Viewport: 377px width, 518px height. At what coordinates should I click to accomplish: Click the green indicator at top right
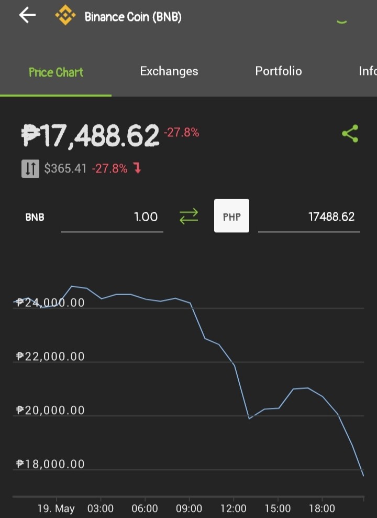click(342, 22)
